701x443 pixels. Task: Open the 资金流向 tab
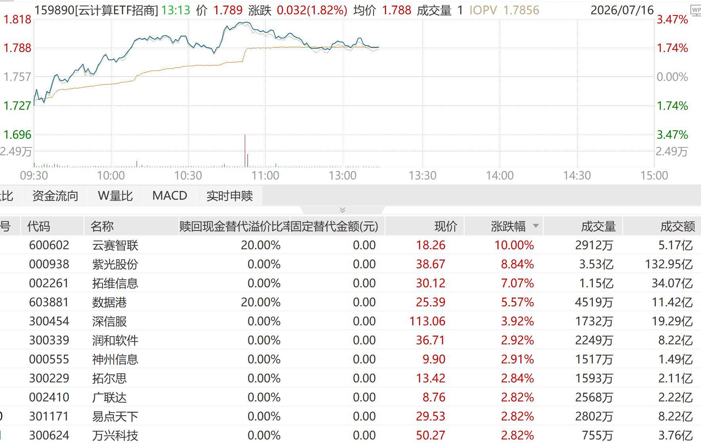click(x=55, y=196)
